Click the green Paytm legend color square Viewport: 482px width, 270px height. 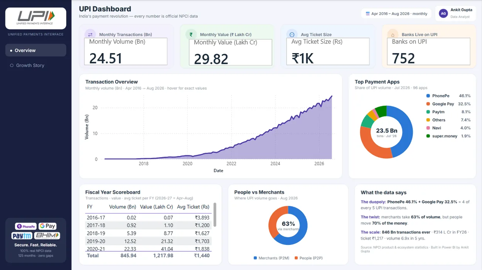[428, 112]
